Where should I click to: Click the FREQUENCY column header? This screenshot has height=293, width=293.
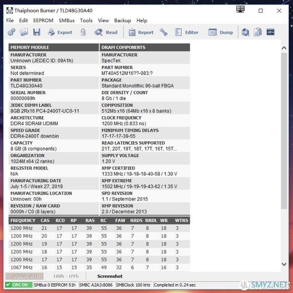[x=23, y=221]
